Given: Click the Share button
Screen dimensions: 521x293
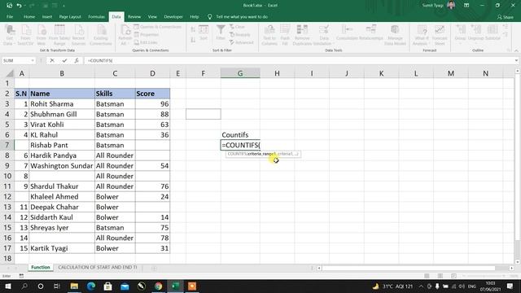Looking at the screenshot, I should [505, 17].
